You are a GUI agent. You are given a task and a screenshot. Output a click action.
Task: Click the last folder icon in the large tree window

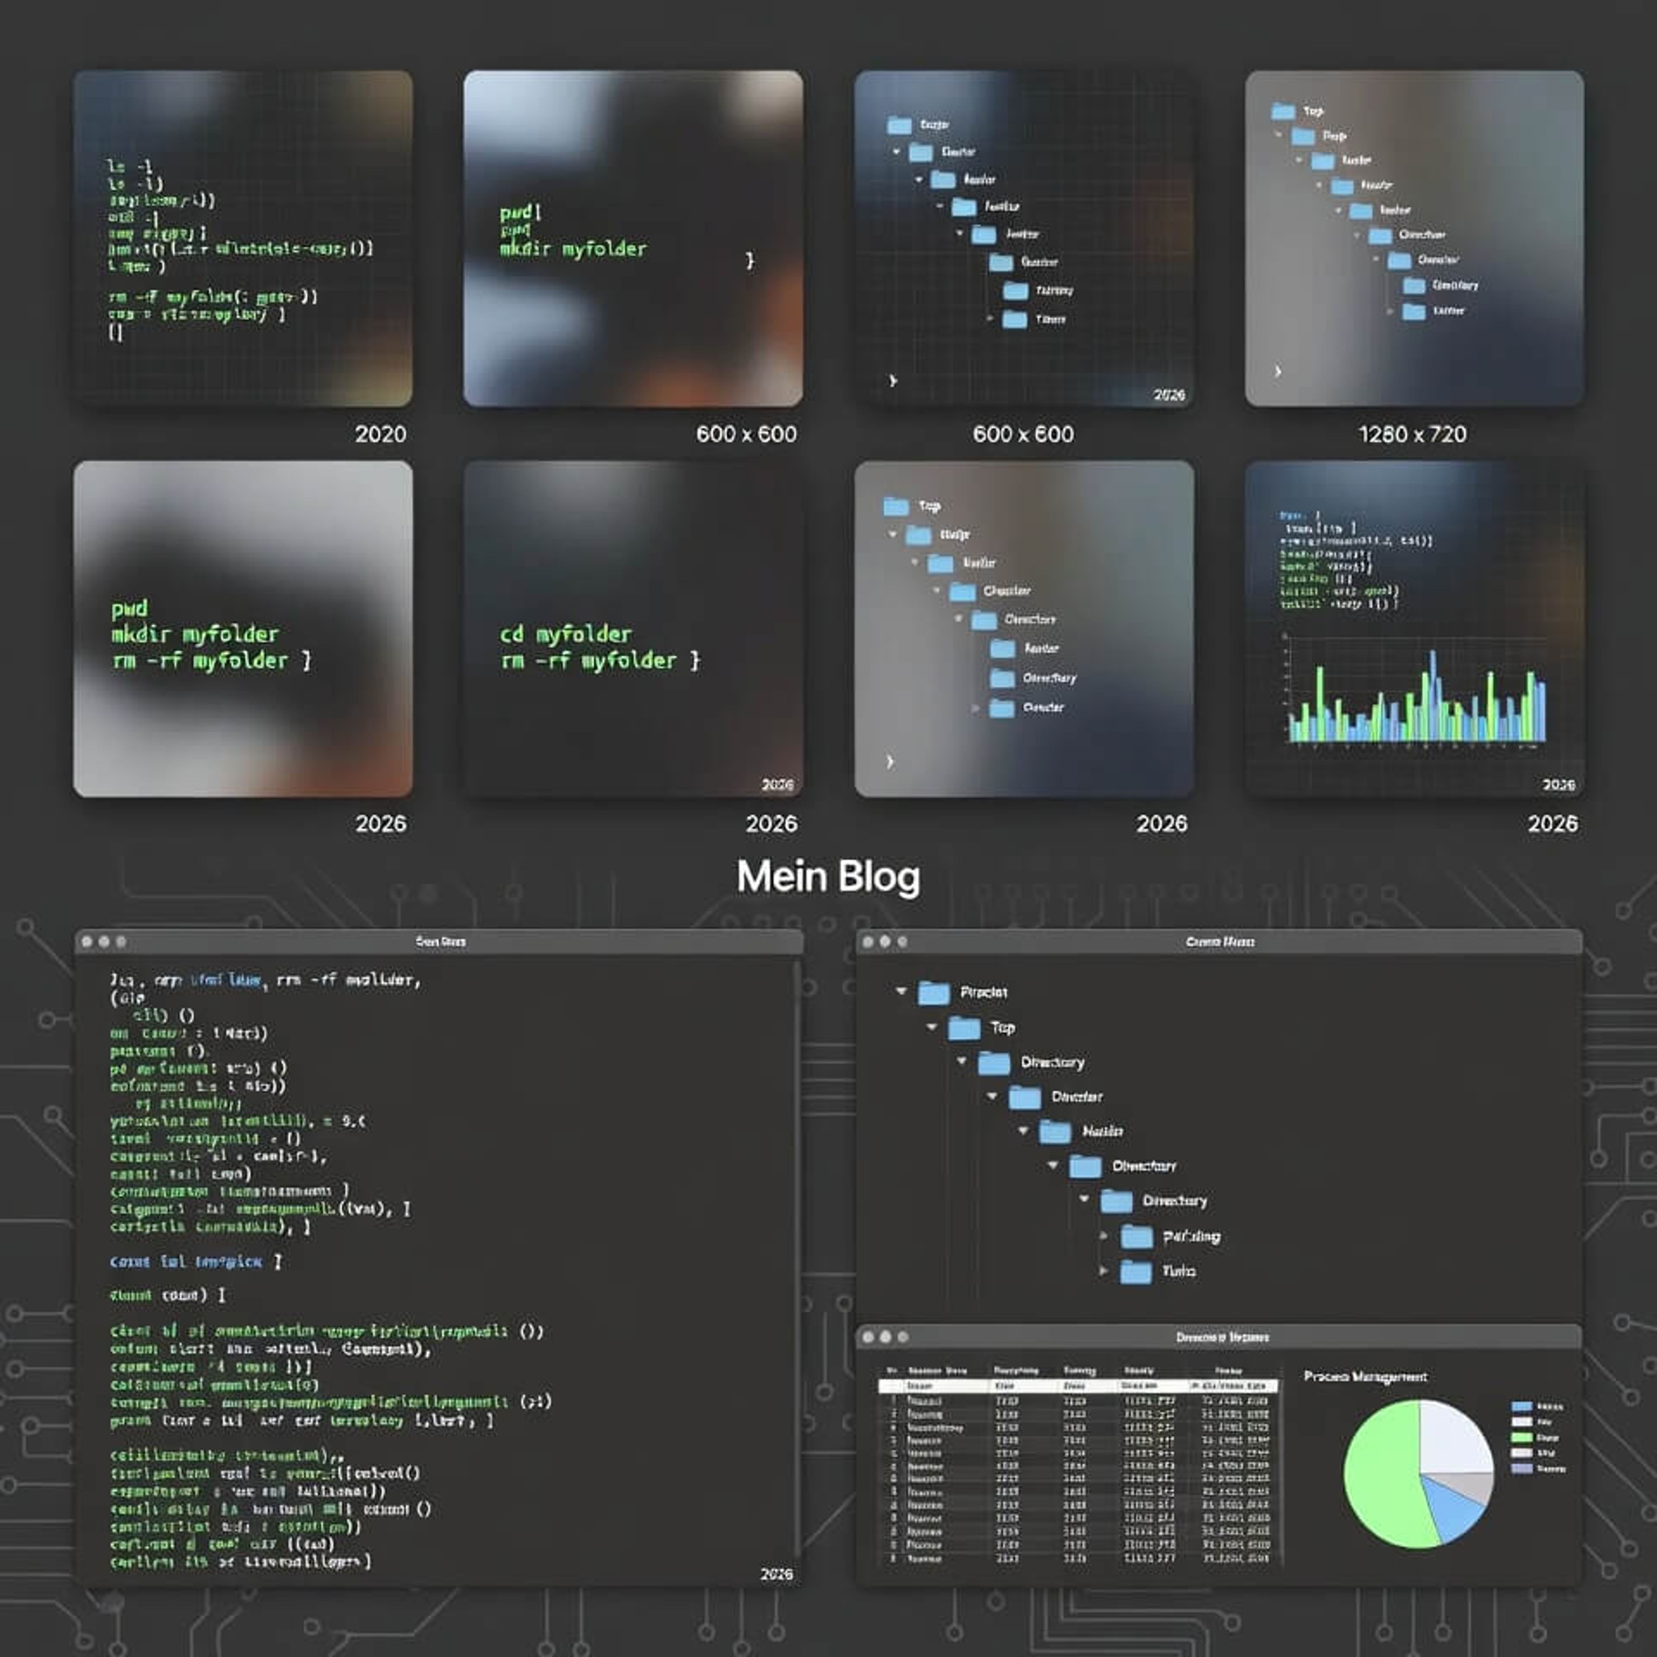click(x=1137, y=1271)
